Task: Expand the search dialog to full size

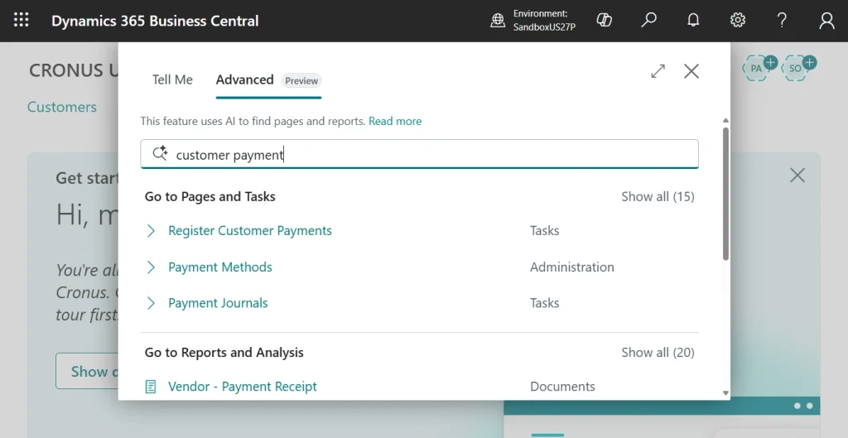Action: tap(658, 71)
